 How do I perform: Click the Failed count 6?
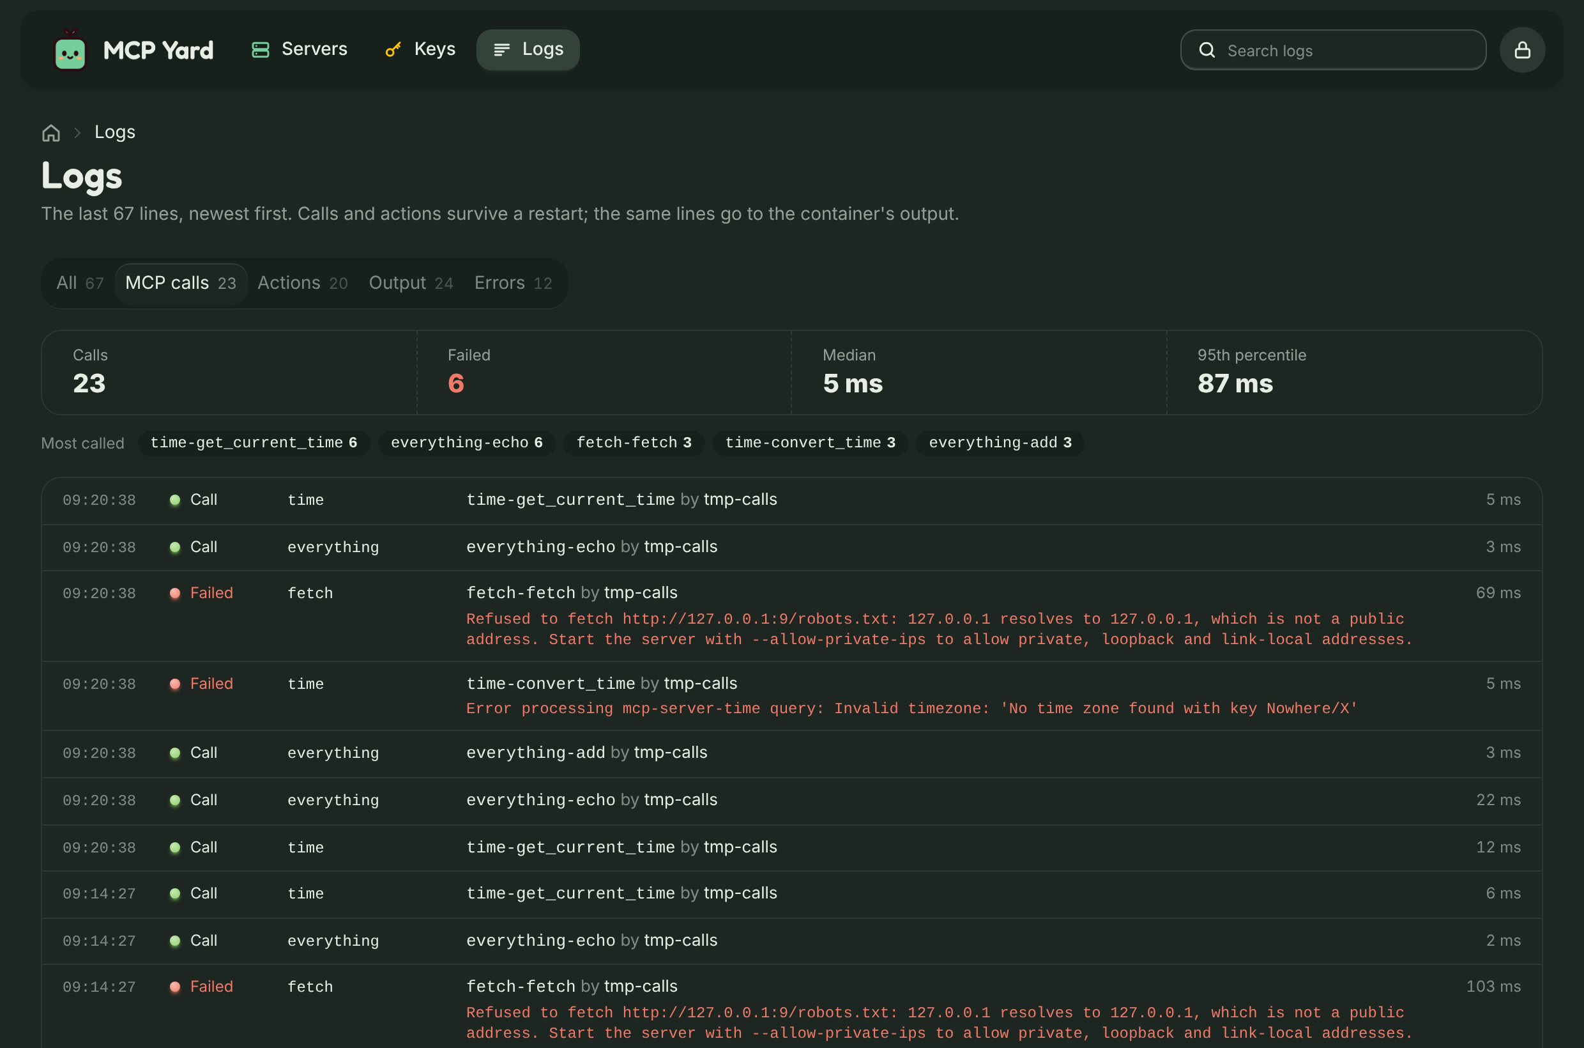(x=455, y=383)
